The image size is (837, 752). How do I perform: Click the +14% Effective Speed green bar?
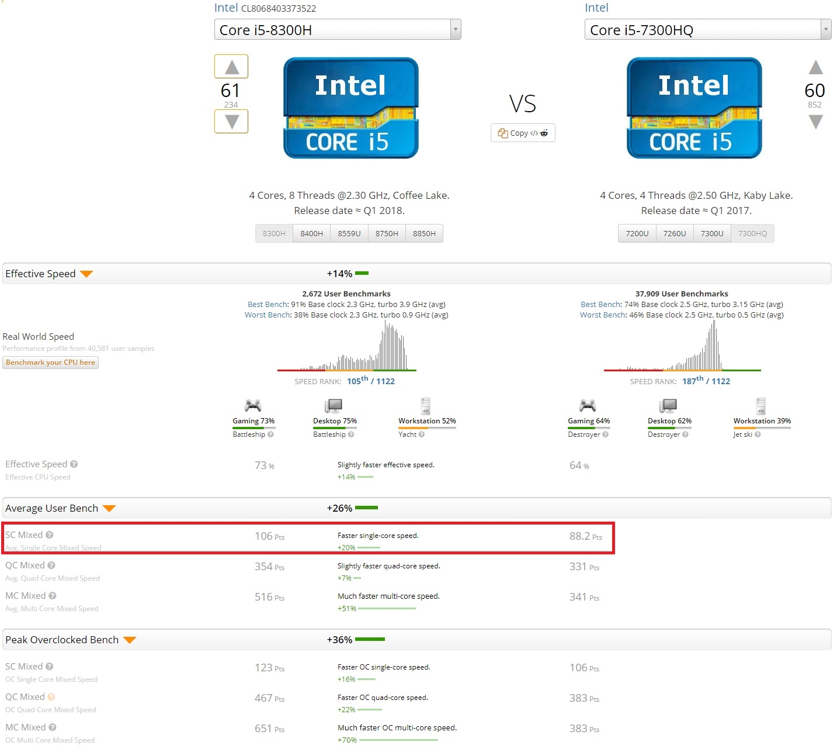(x=362, y=273)
